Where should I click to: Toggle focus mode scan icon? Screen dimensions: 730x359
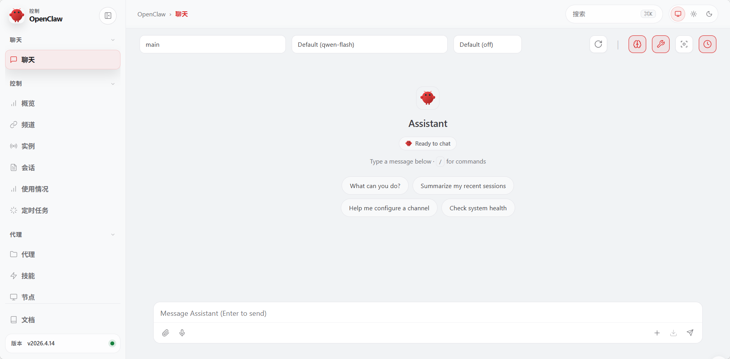click(684, 44)
